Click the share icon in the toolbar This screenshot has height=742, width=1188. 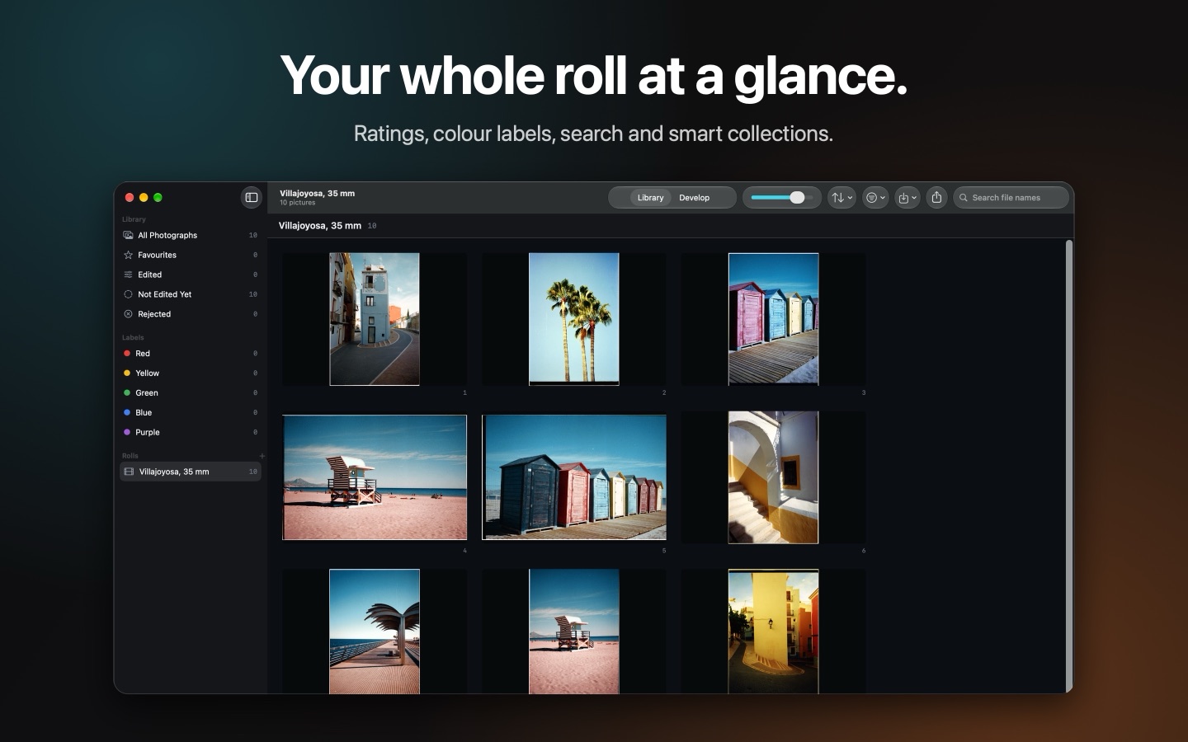click(x=936, y=198)
